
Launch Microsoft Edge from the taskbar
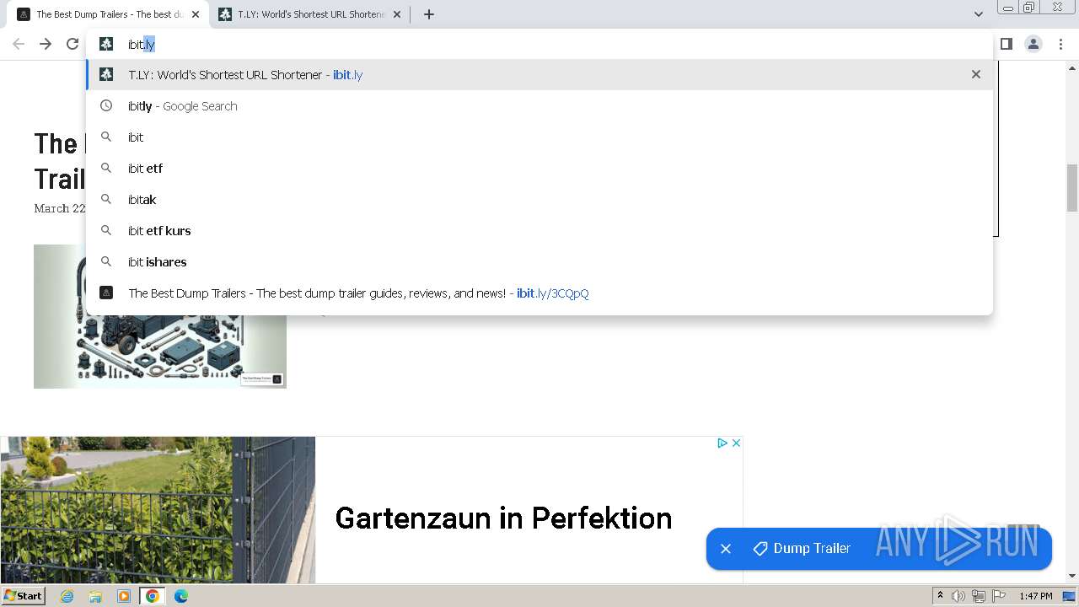181,596
